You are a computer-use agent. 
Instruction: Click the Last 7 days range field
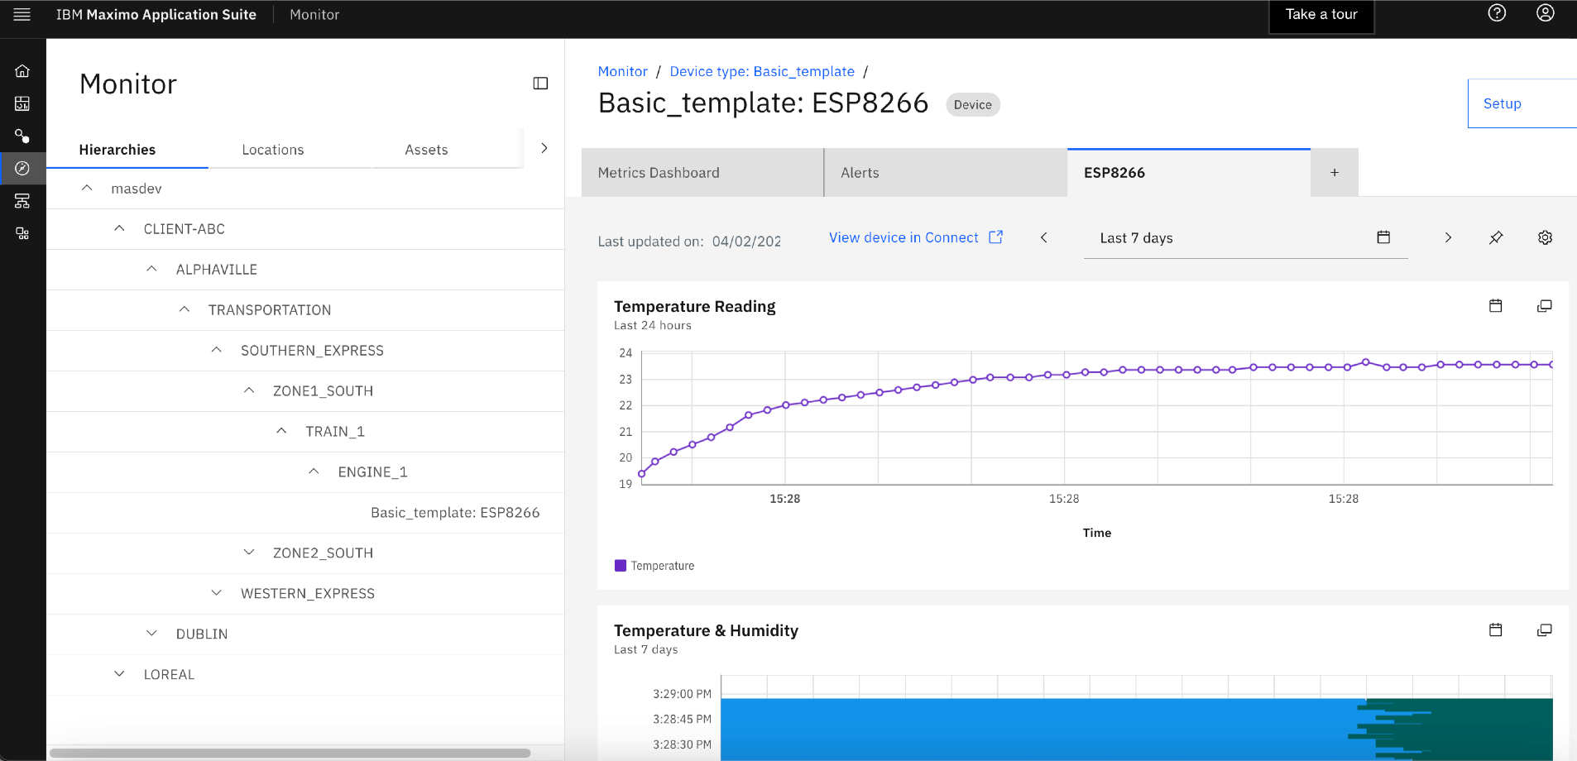point(1245,238)
